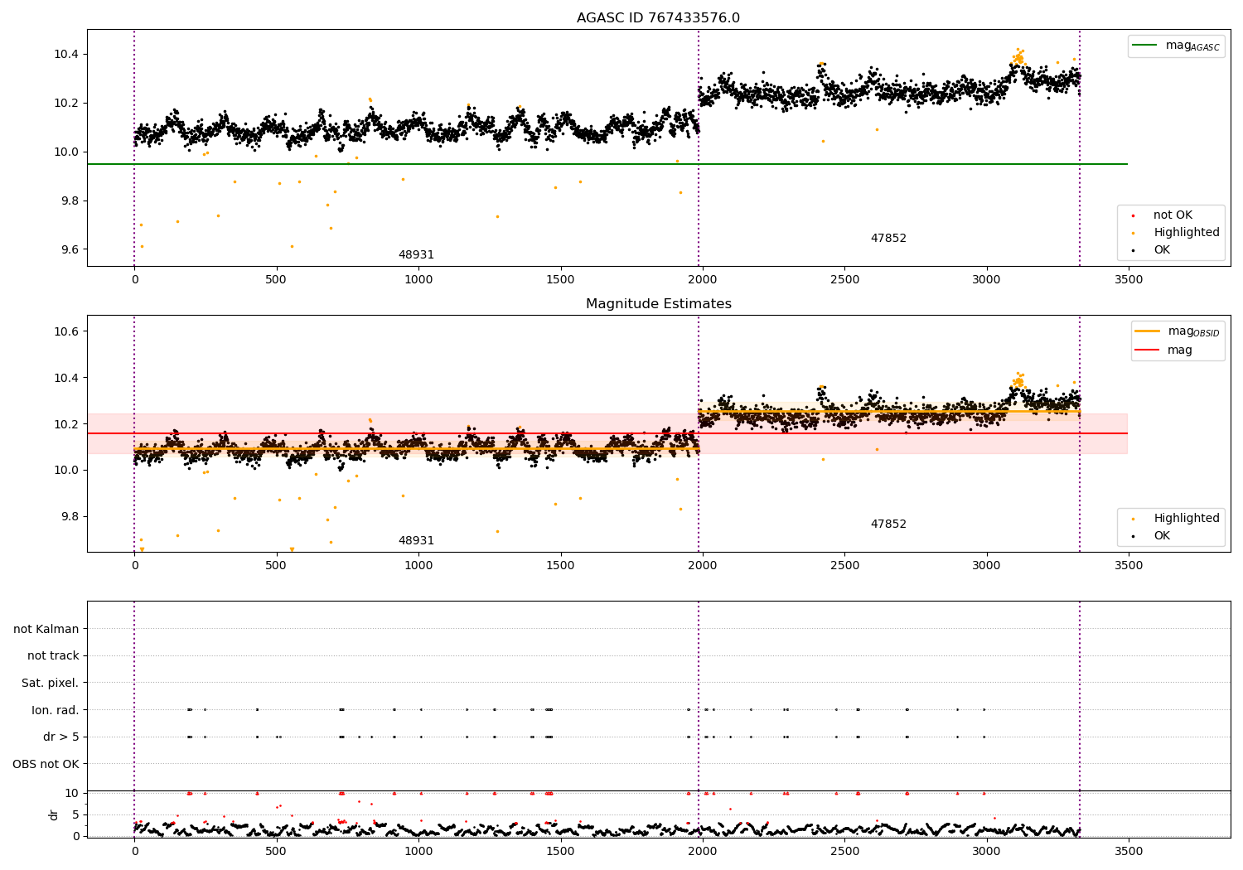Viewport: 1243px width, 870px height.
Task: Click the "not track" row label
Action: tap(53, 656)
